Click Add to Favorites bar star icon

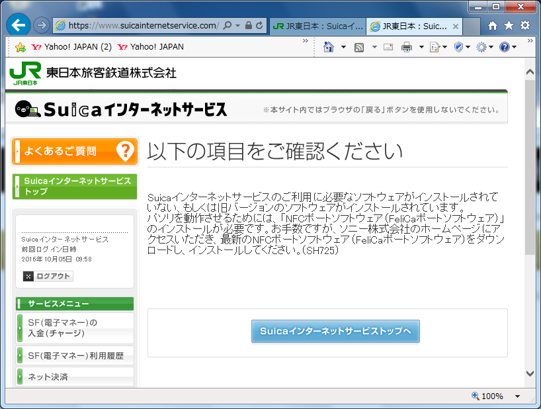(x=21, y=47)
